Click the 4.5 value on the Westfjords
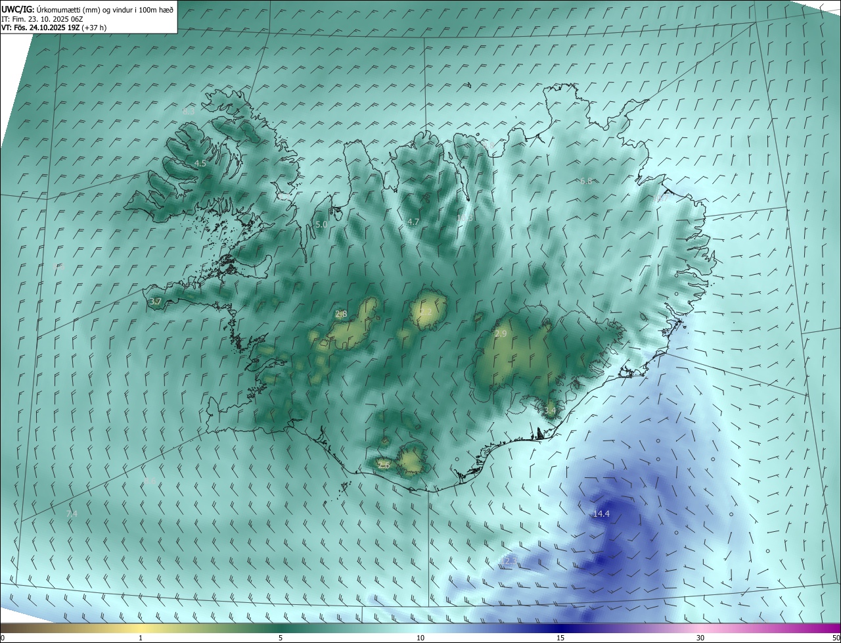Viewport: 841px width, 643px height. tap(200, 163)
